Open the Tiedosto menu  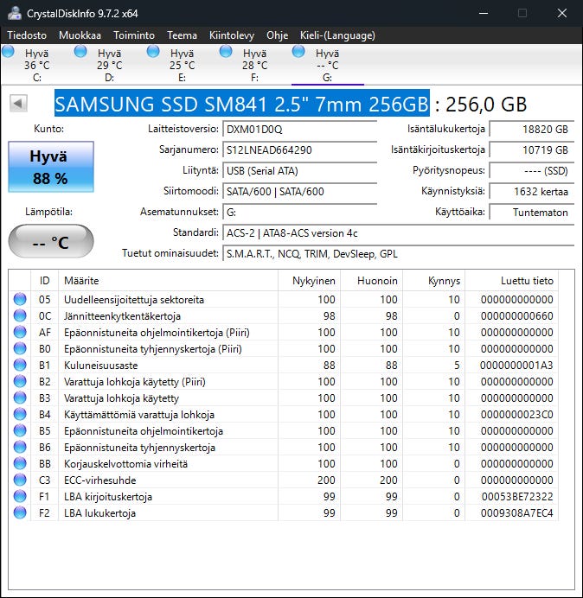click(28, 35)
